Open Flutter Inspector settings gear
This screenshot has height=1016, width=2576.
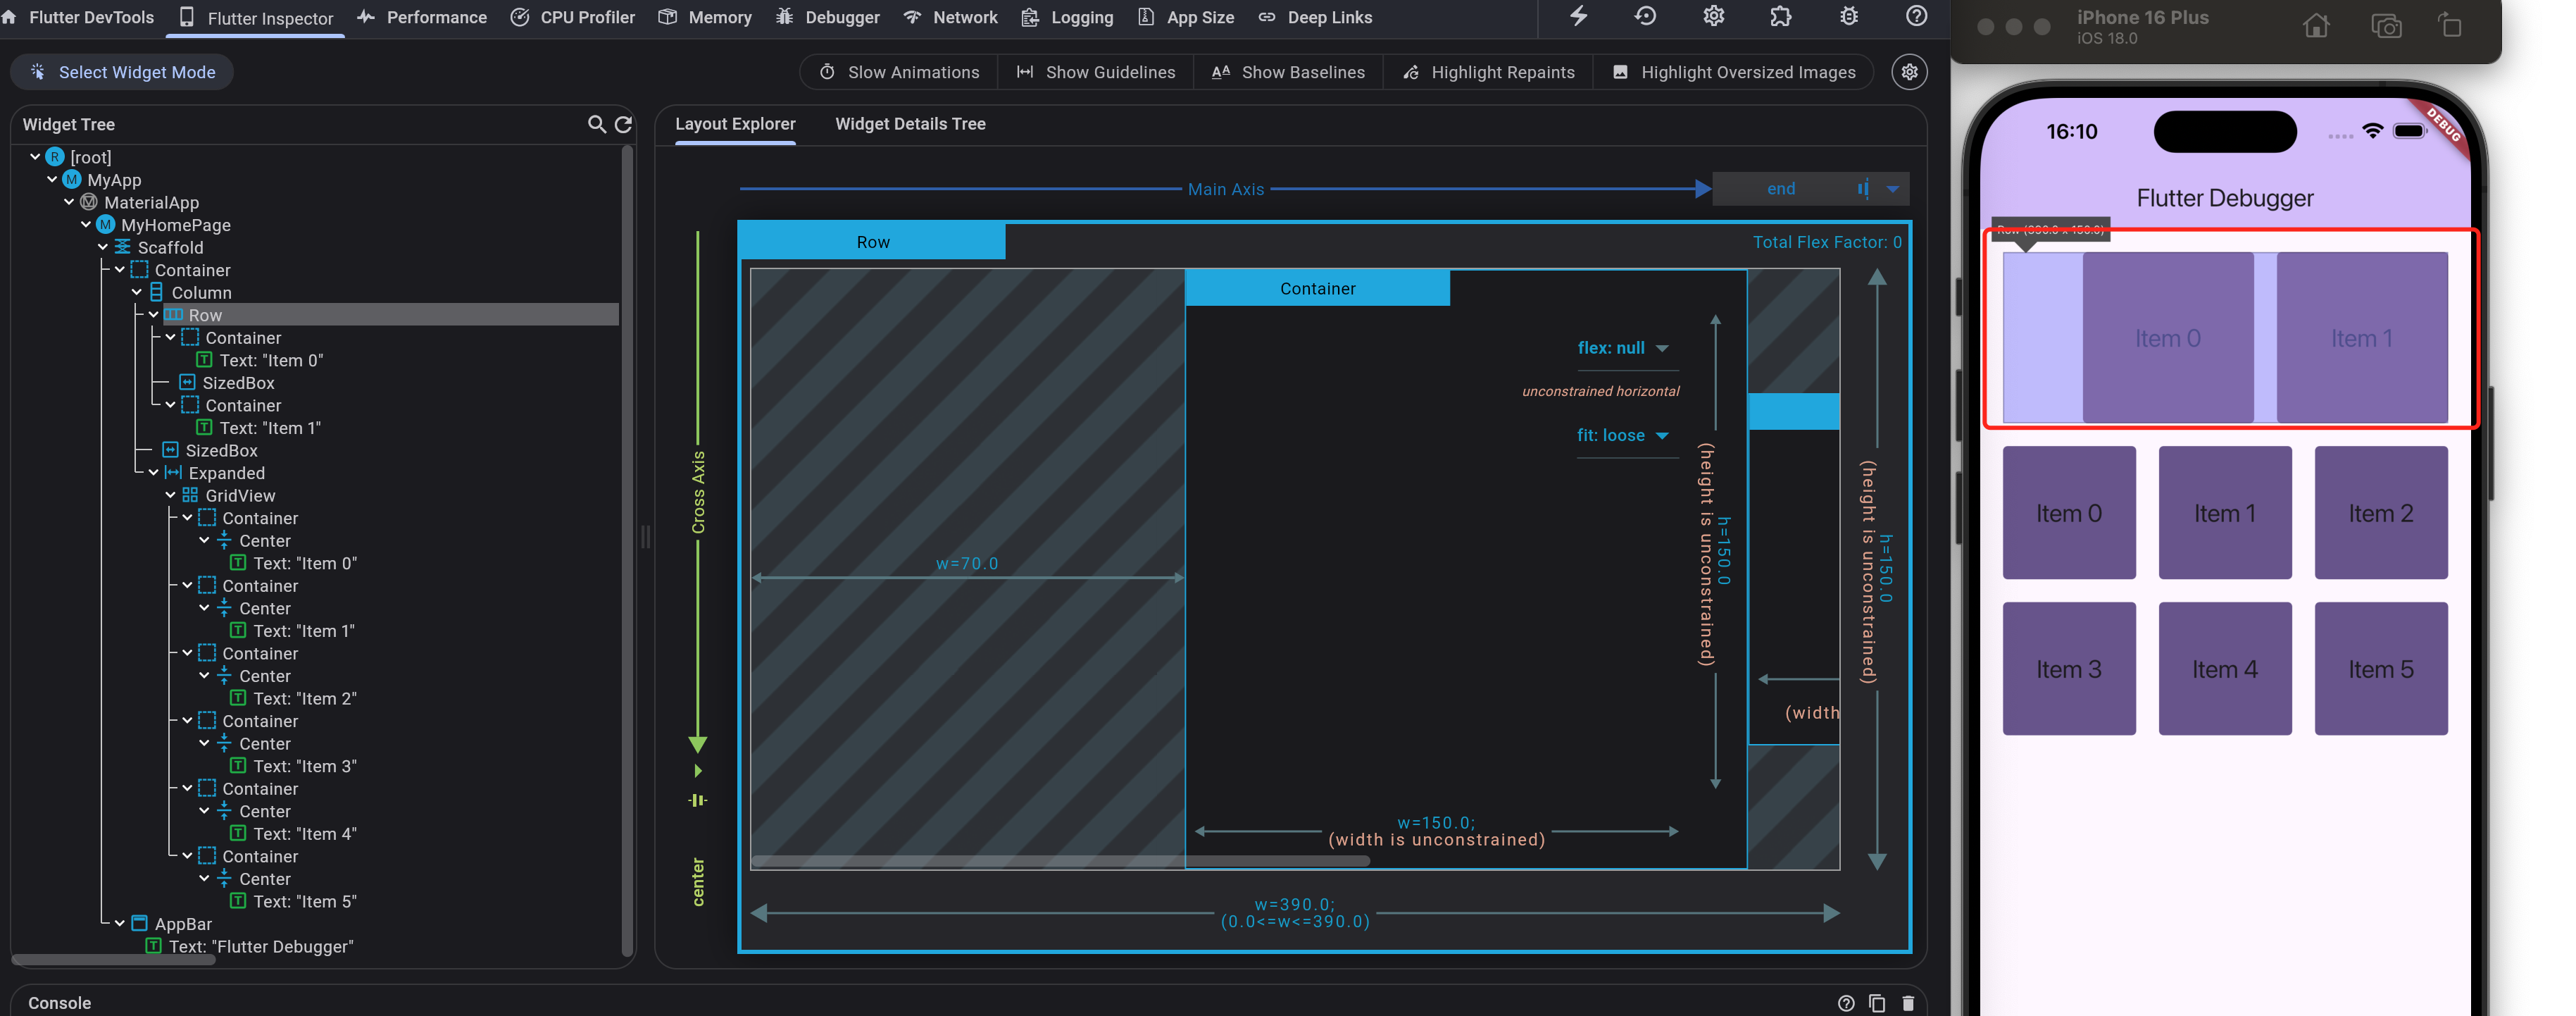click(x=1909, y=72)
